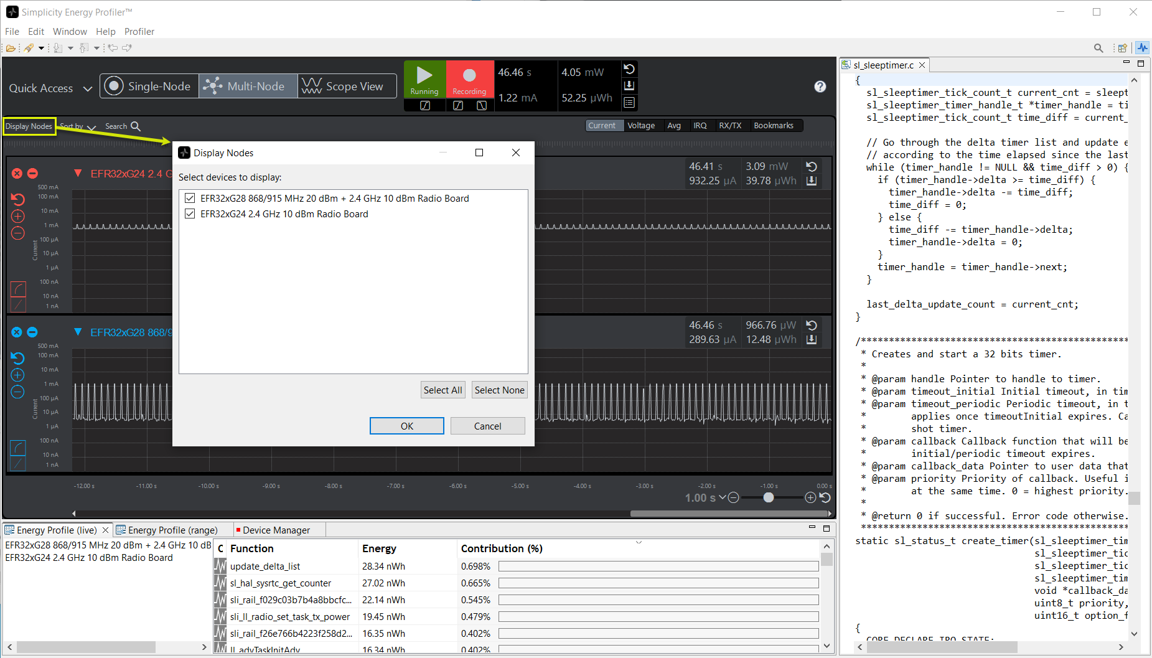The width and height of the screenshot is (1152, 658).
Task: Toggle the Voltage waveform display
Action: click(640, 126)
